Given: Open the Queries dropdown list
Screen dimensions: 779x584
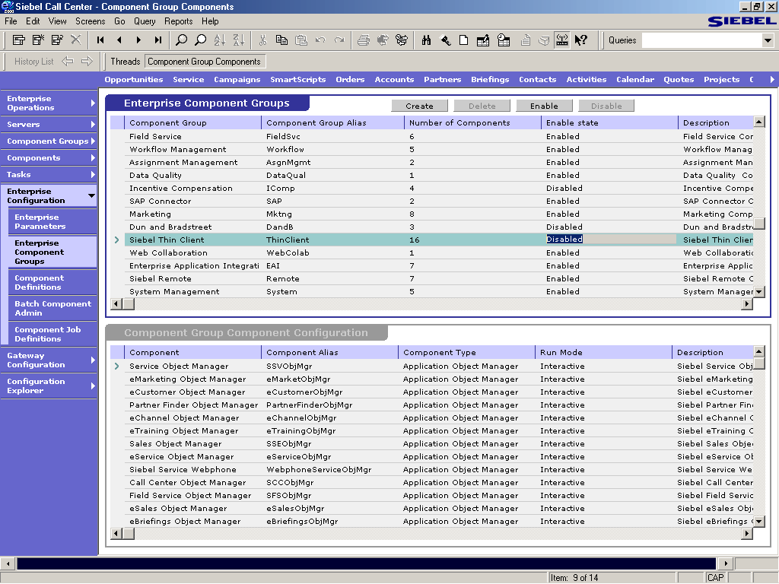Looking at the screenshot, I should 768,40.
